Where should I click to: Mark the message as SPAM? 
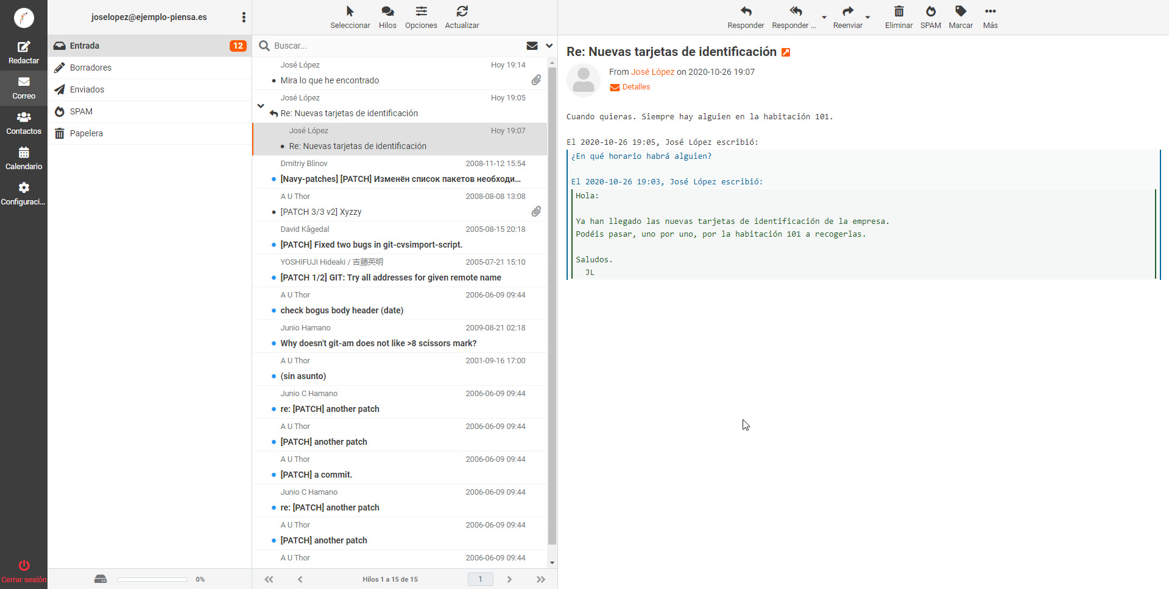pyautogui.click(x=930, y=18)
